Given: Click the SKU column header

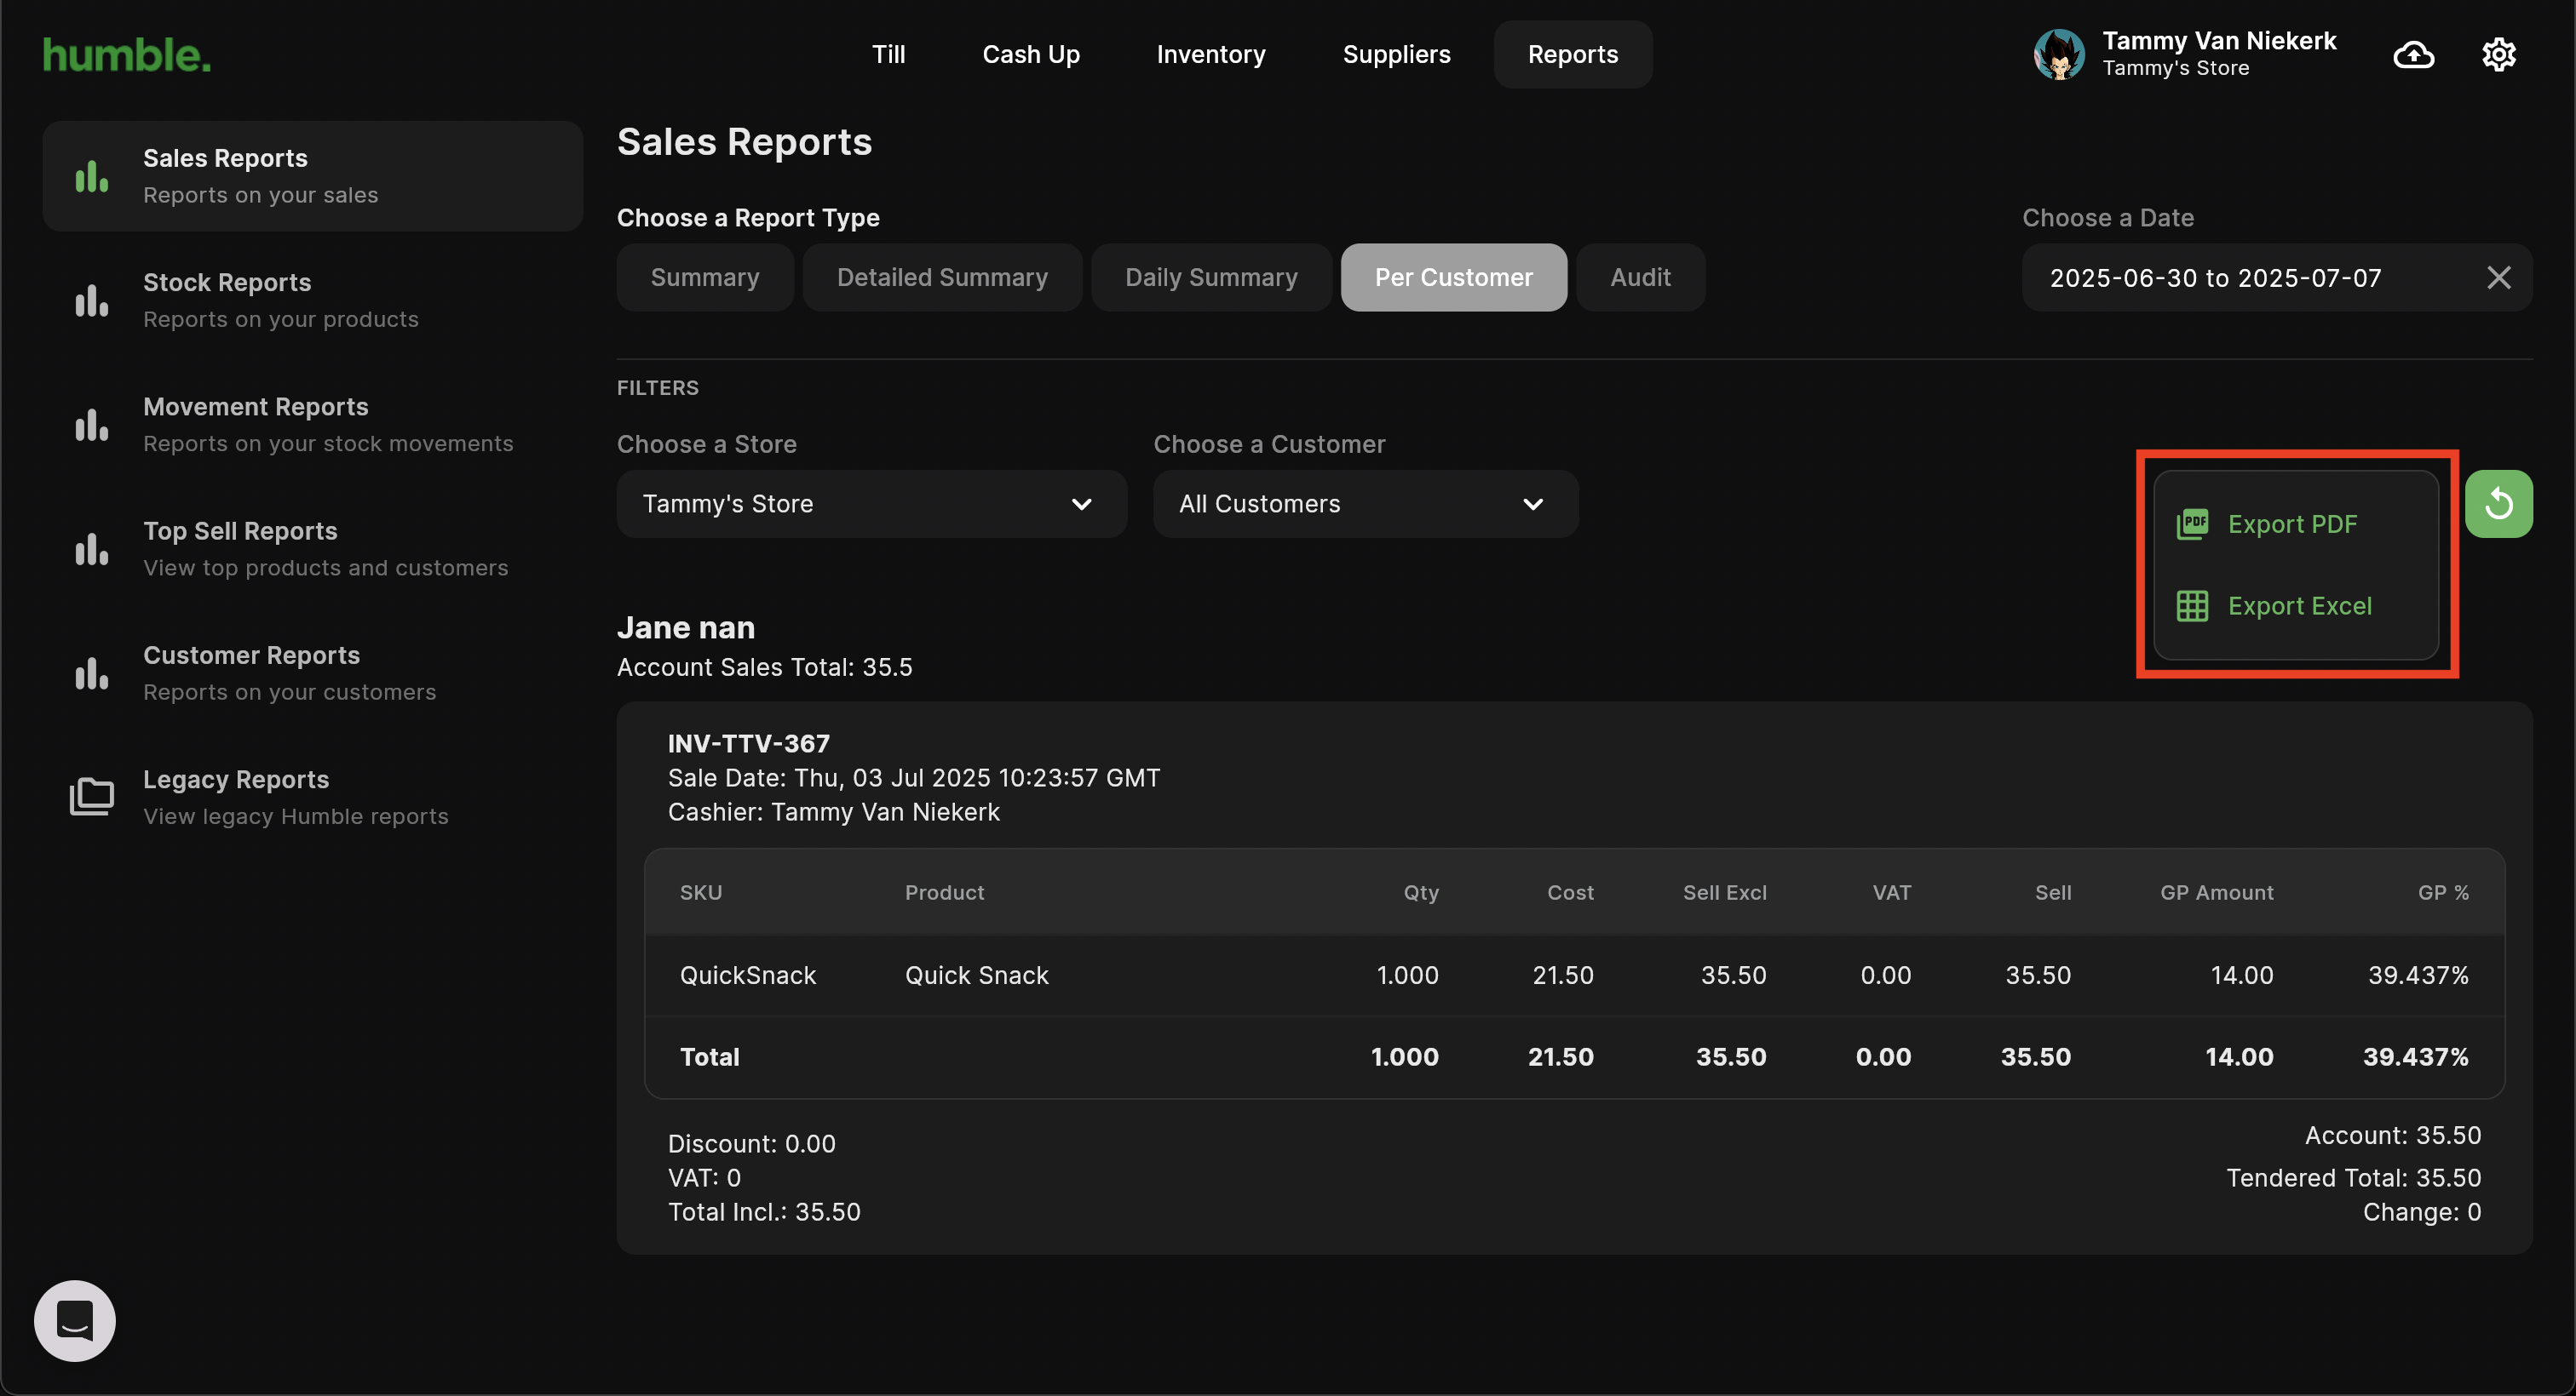Looking at the screenshot, I should pyautogui.click(x=700, y=892).
